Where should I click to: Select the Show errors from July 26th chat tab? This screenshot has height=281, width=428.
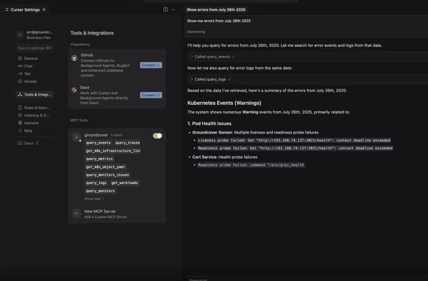coord(216,9)
